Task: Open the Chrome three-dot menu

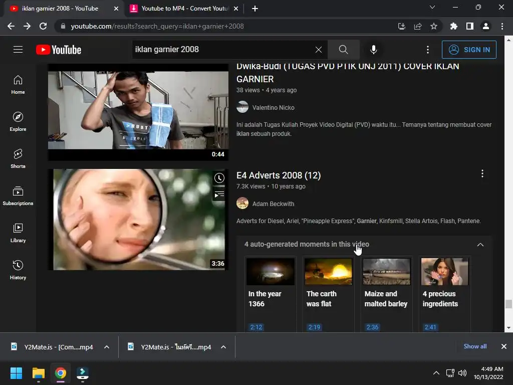Action: (x=502, y=26)
